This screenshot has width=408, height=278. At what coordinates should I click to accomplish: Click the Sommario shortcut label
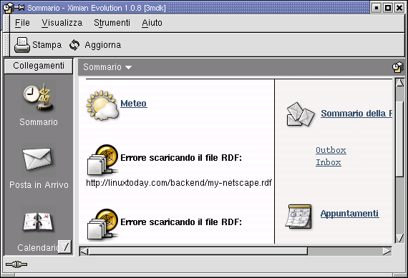click(x=39, y=122)
